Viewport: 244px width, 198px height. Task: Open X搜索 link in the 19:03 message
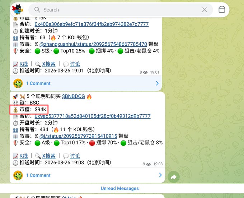tap(49, 156)
